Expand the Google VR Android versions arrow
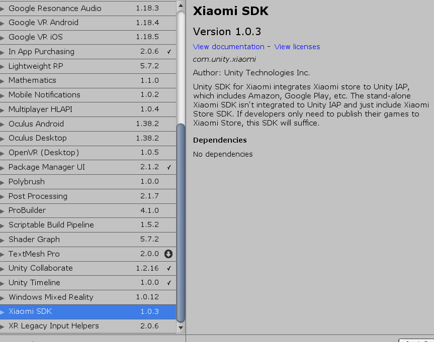The width and height of the screenshot is (434, 342). tap(2, 23)
